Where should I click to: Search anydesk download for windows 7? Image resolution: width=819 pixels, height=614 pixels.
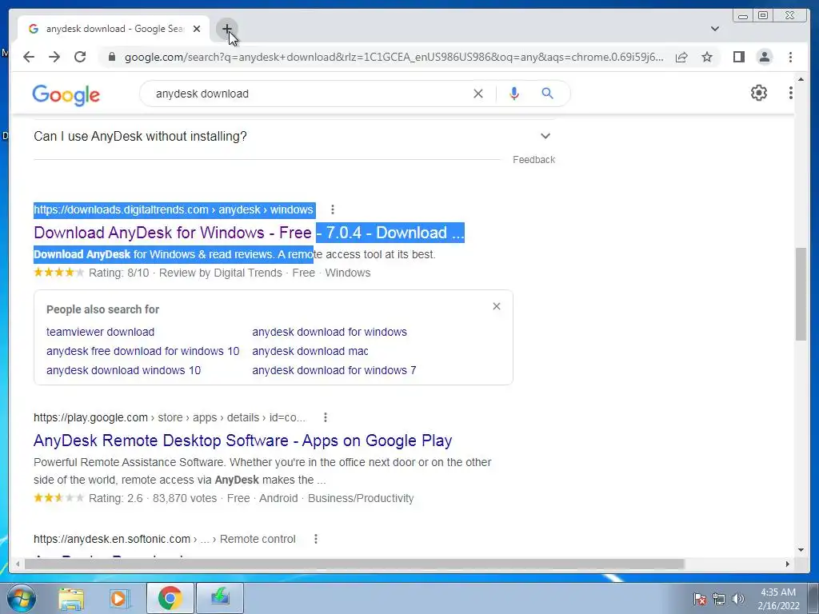(334, 371)
